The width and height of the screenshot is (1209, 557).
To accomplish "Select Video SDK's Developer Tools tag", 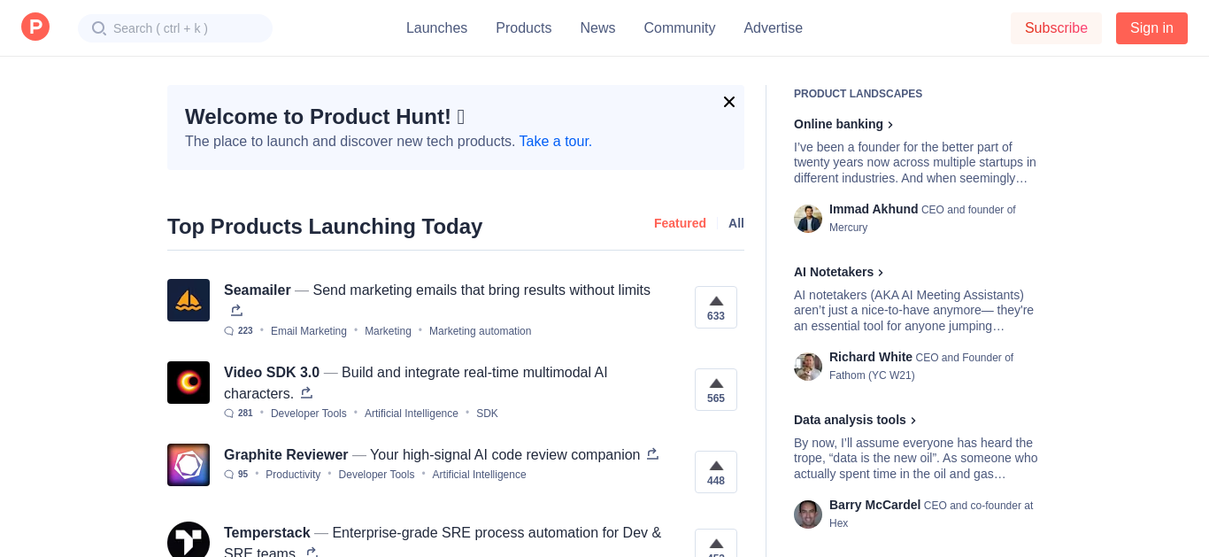I will click(309, 414).
